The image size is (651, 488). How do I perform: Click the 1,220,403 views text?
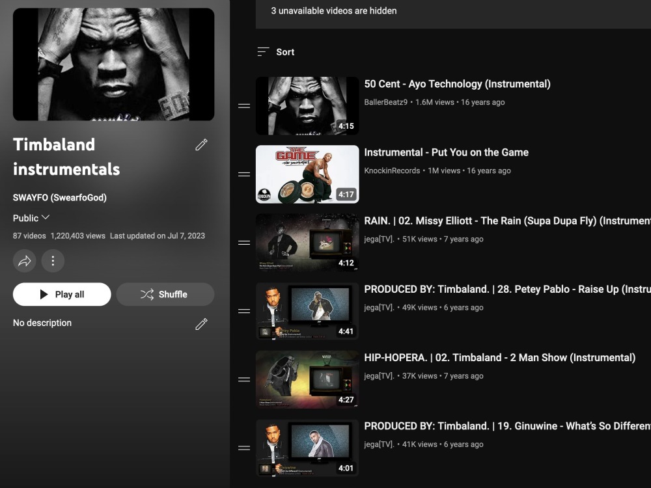coord(78,236)
